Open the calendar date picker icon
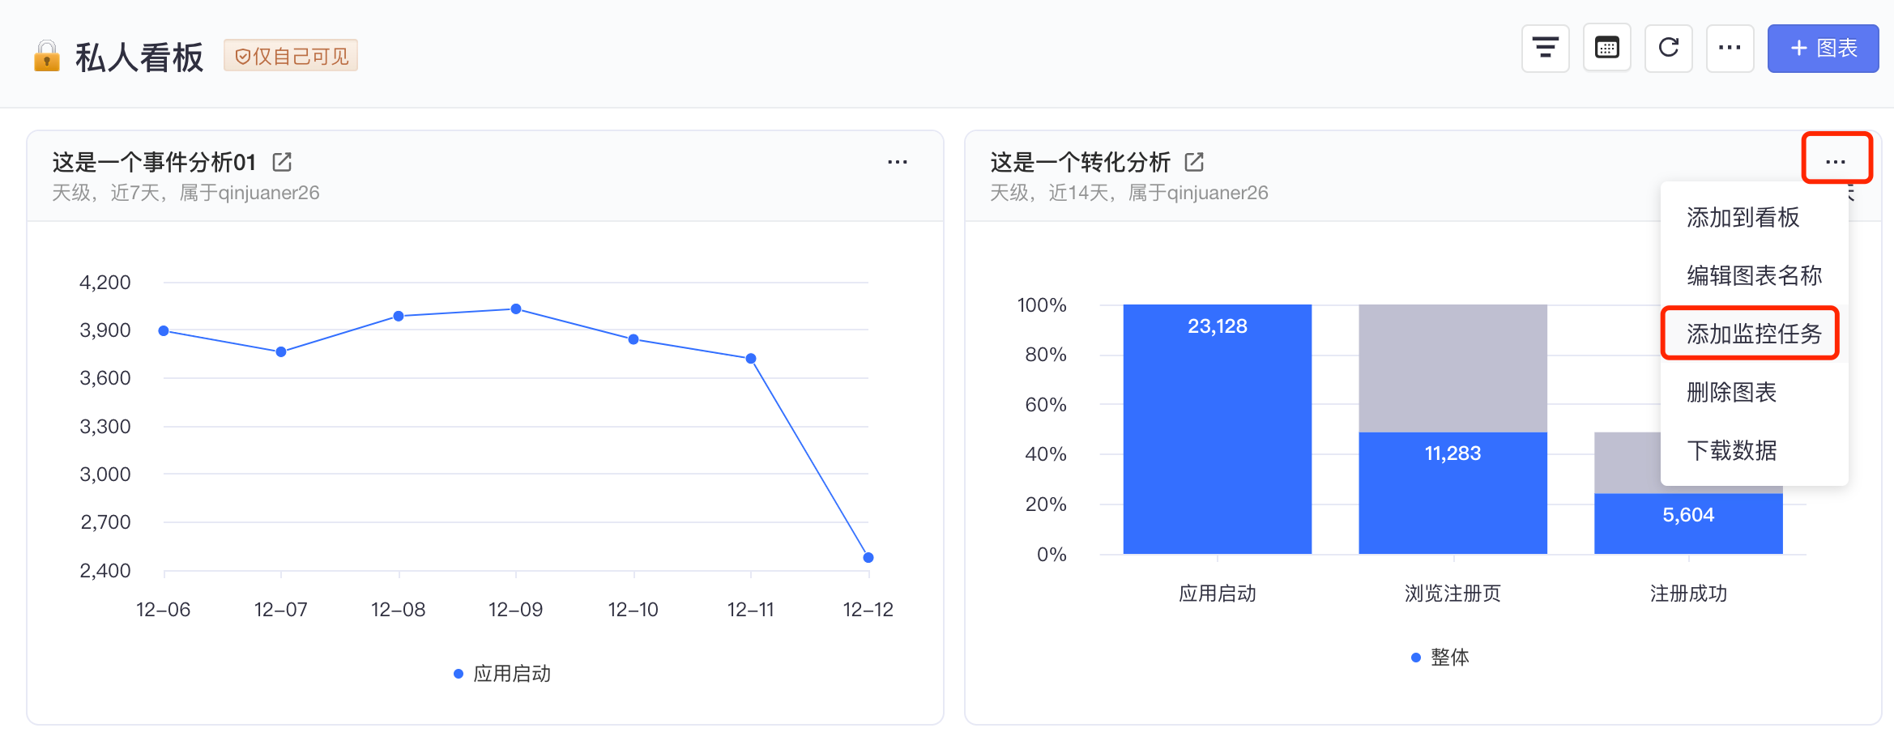Image resolution: width=1894 pixels, height=745 pixels. tap(1606, 49)
